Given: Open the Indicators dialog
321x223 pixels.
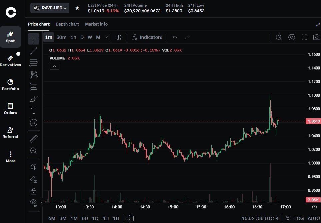Looking at the screenshot, I should (147, 37).
